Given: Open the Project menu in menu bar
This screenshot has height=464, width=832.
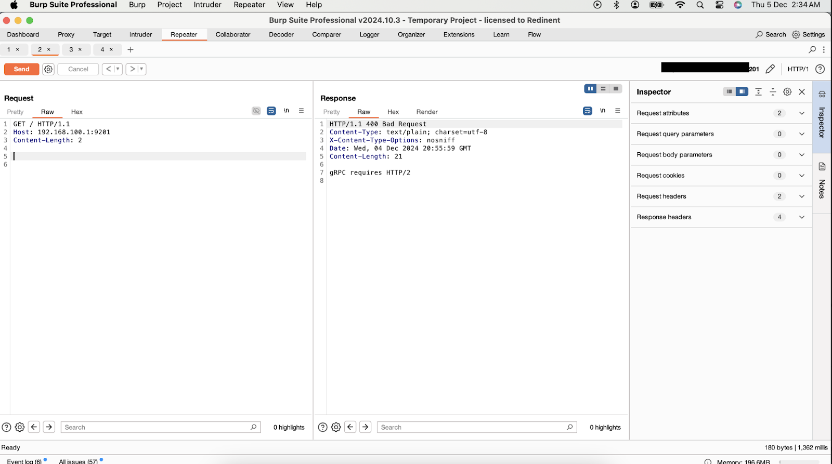Looking at the screenshot, I should [x=170, y=5].
